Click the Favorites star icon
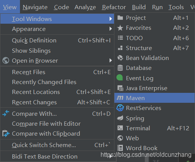Screen dimensions: 195x162 pyautogui.click(x=120, y=28)
